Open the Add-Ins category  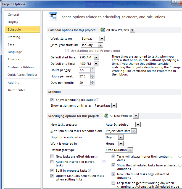pyautogui.click(x=22, y=83)
